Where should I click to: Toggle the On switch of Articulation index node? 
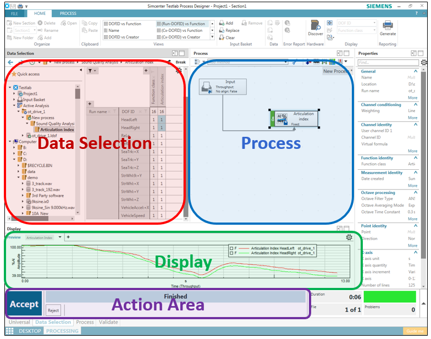click(272, 118)
